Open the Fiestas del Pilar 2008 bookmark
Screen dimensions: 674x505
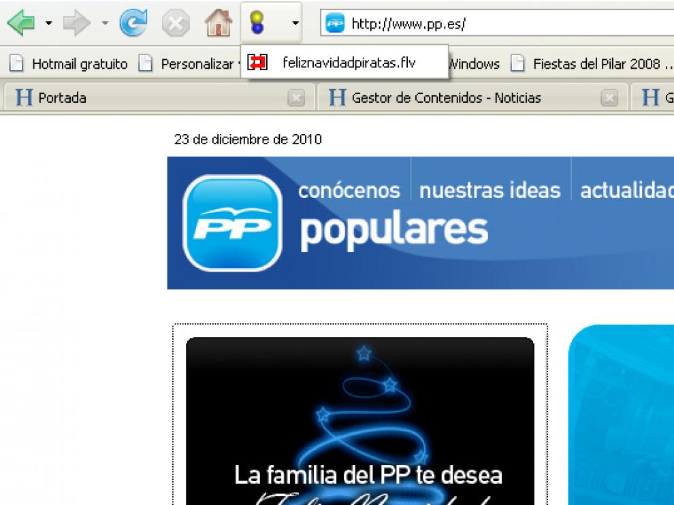point(592,63)
